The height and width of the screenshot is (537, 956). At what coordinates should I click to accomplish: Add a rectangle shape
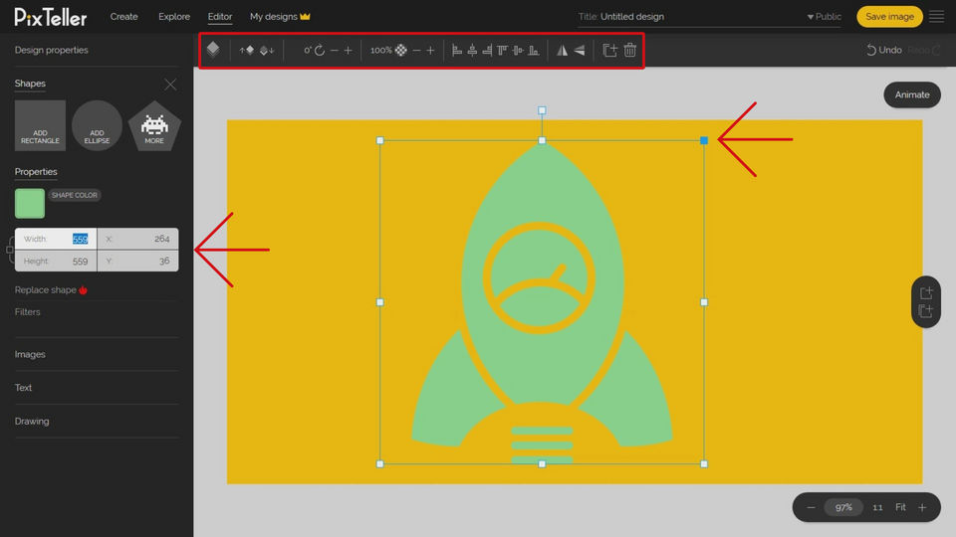coord(40,125)
